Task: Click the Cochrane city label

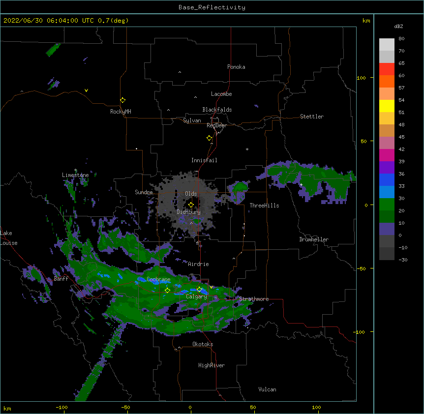Action: pyautogui.click(x=158, y=279)
